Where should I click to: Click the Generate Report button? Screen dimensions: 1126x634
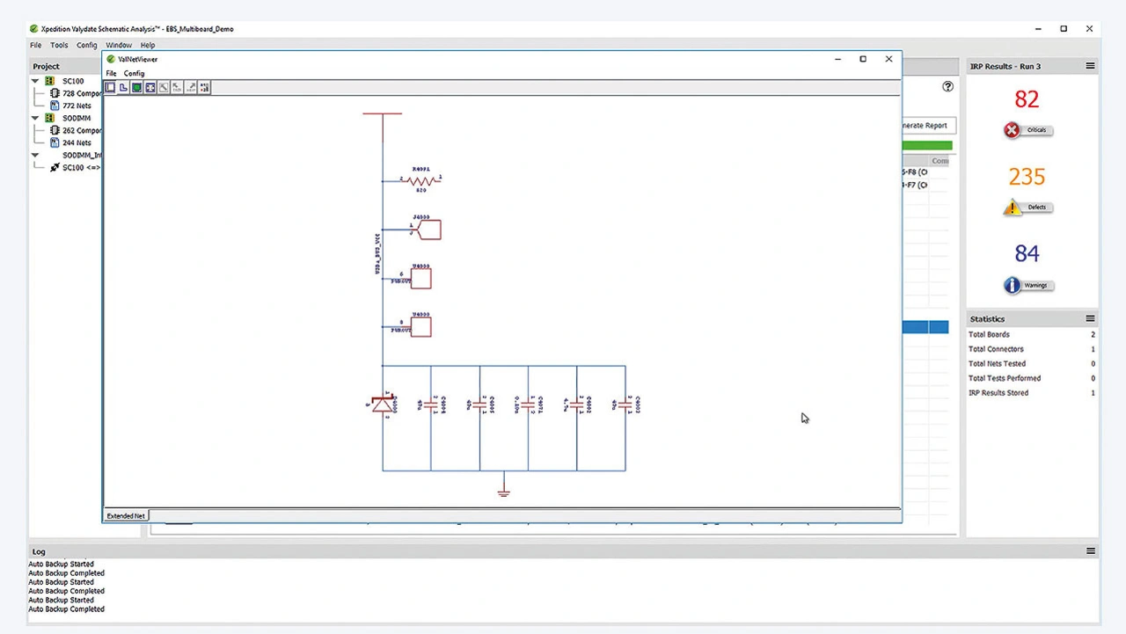(927, 126)
